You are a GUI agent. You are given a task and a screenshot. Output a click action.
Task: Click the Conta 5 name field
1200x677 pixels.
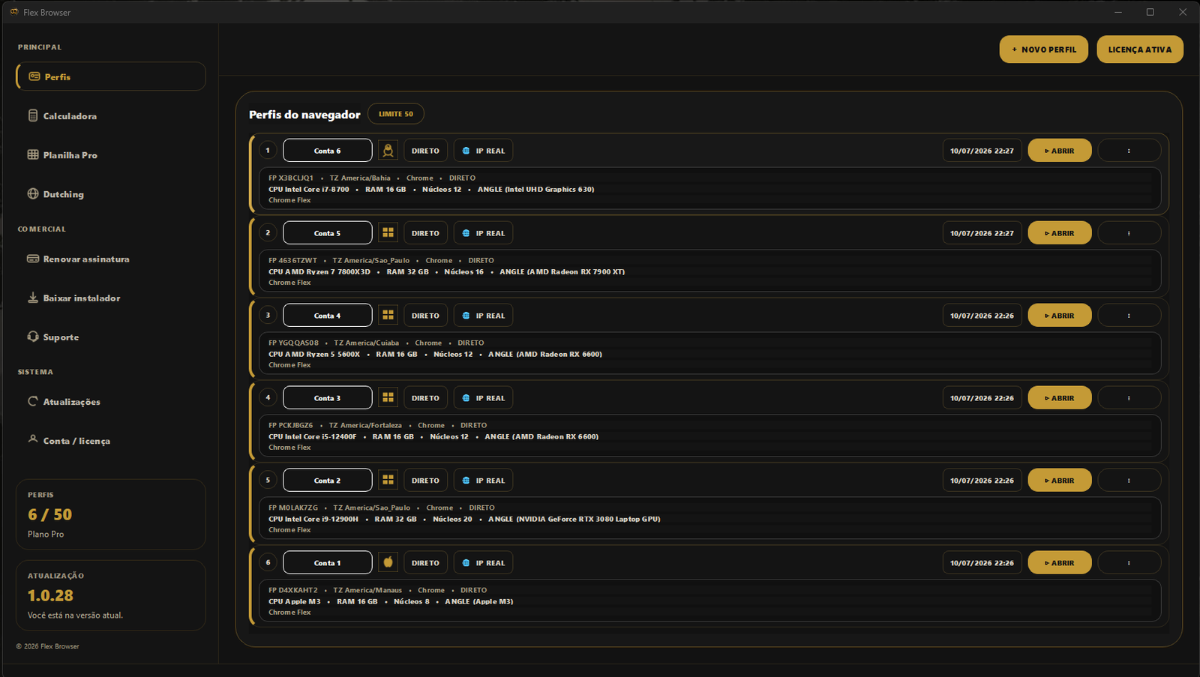point(327,233)
